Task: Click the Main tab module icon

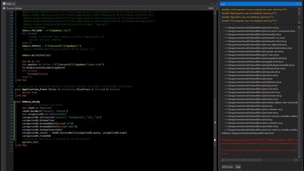Action: 4,4
